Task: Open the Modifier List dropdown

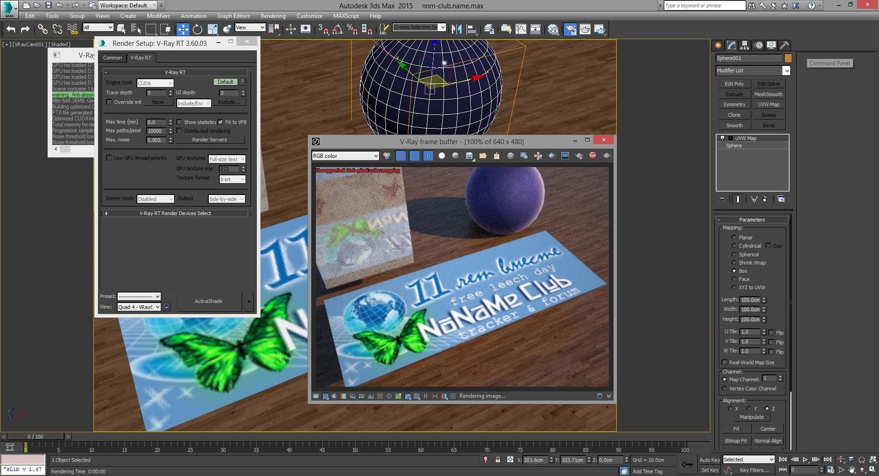Action: coord(753,70)
